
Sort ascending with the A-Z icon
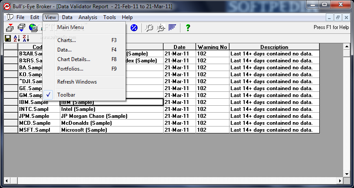pyautogui.click(x=17, y=38)
